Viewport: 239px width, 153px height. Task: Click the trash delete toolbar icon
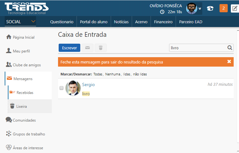pos(101,48)
